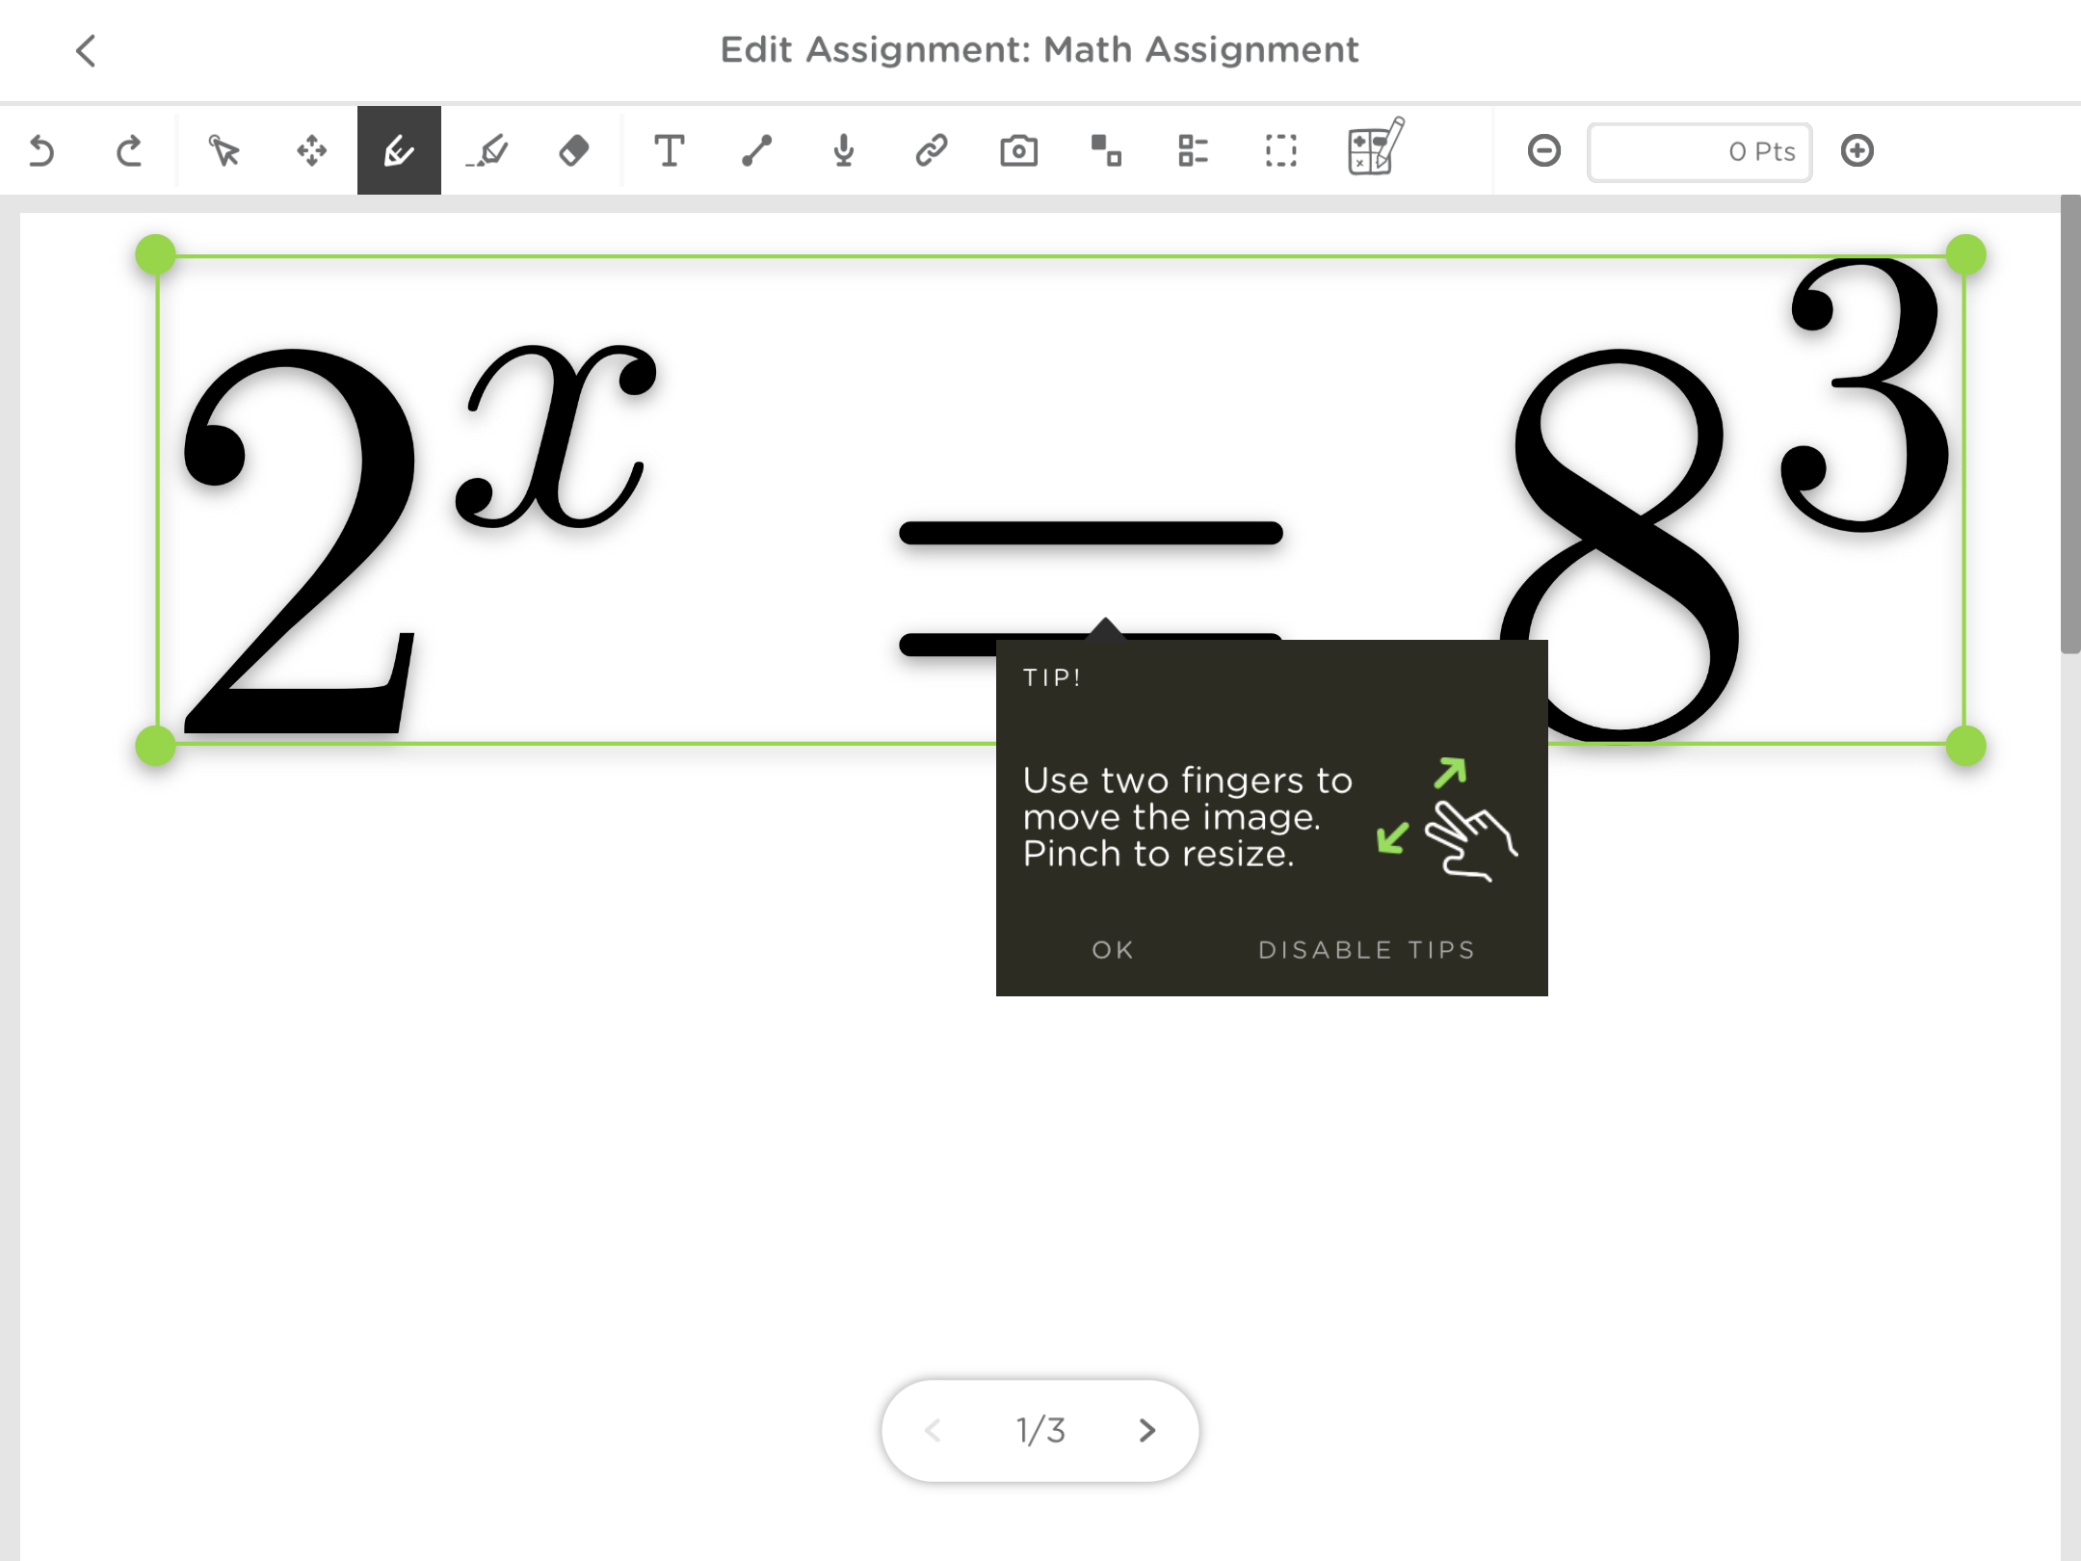Dismiss the tip by clicking OK

pyautogui.click(x=1113, y=949)
